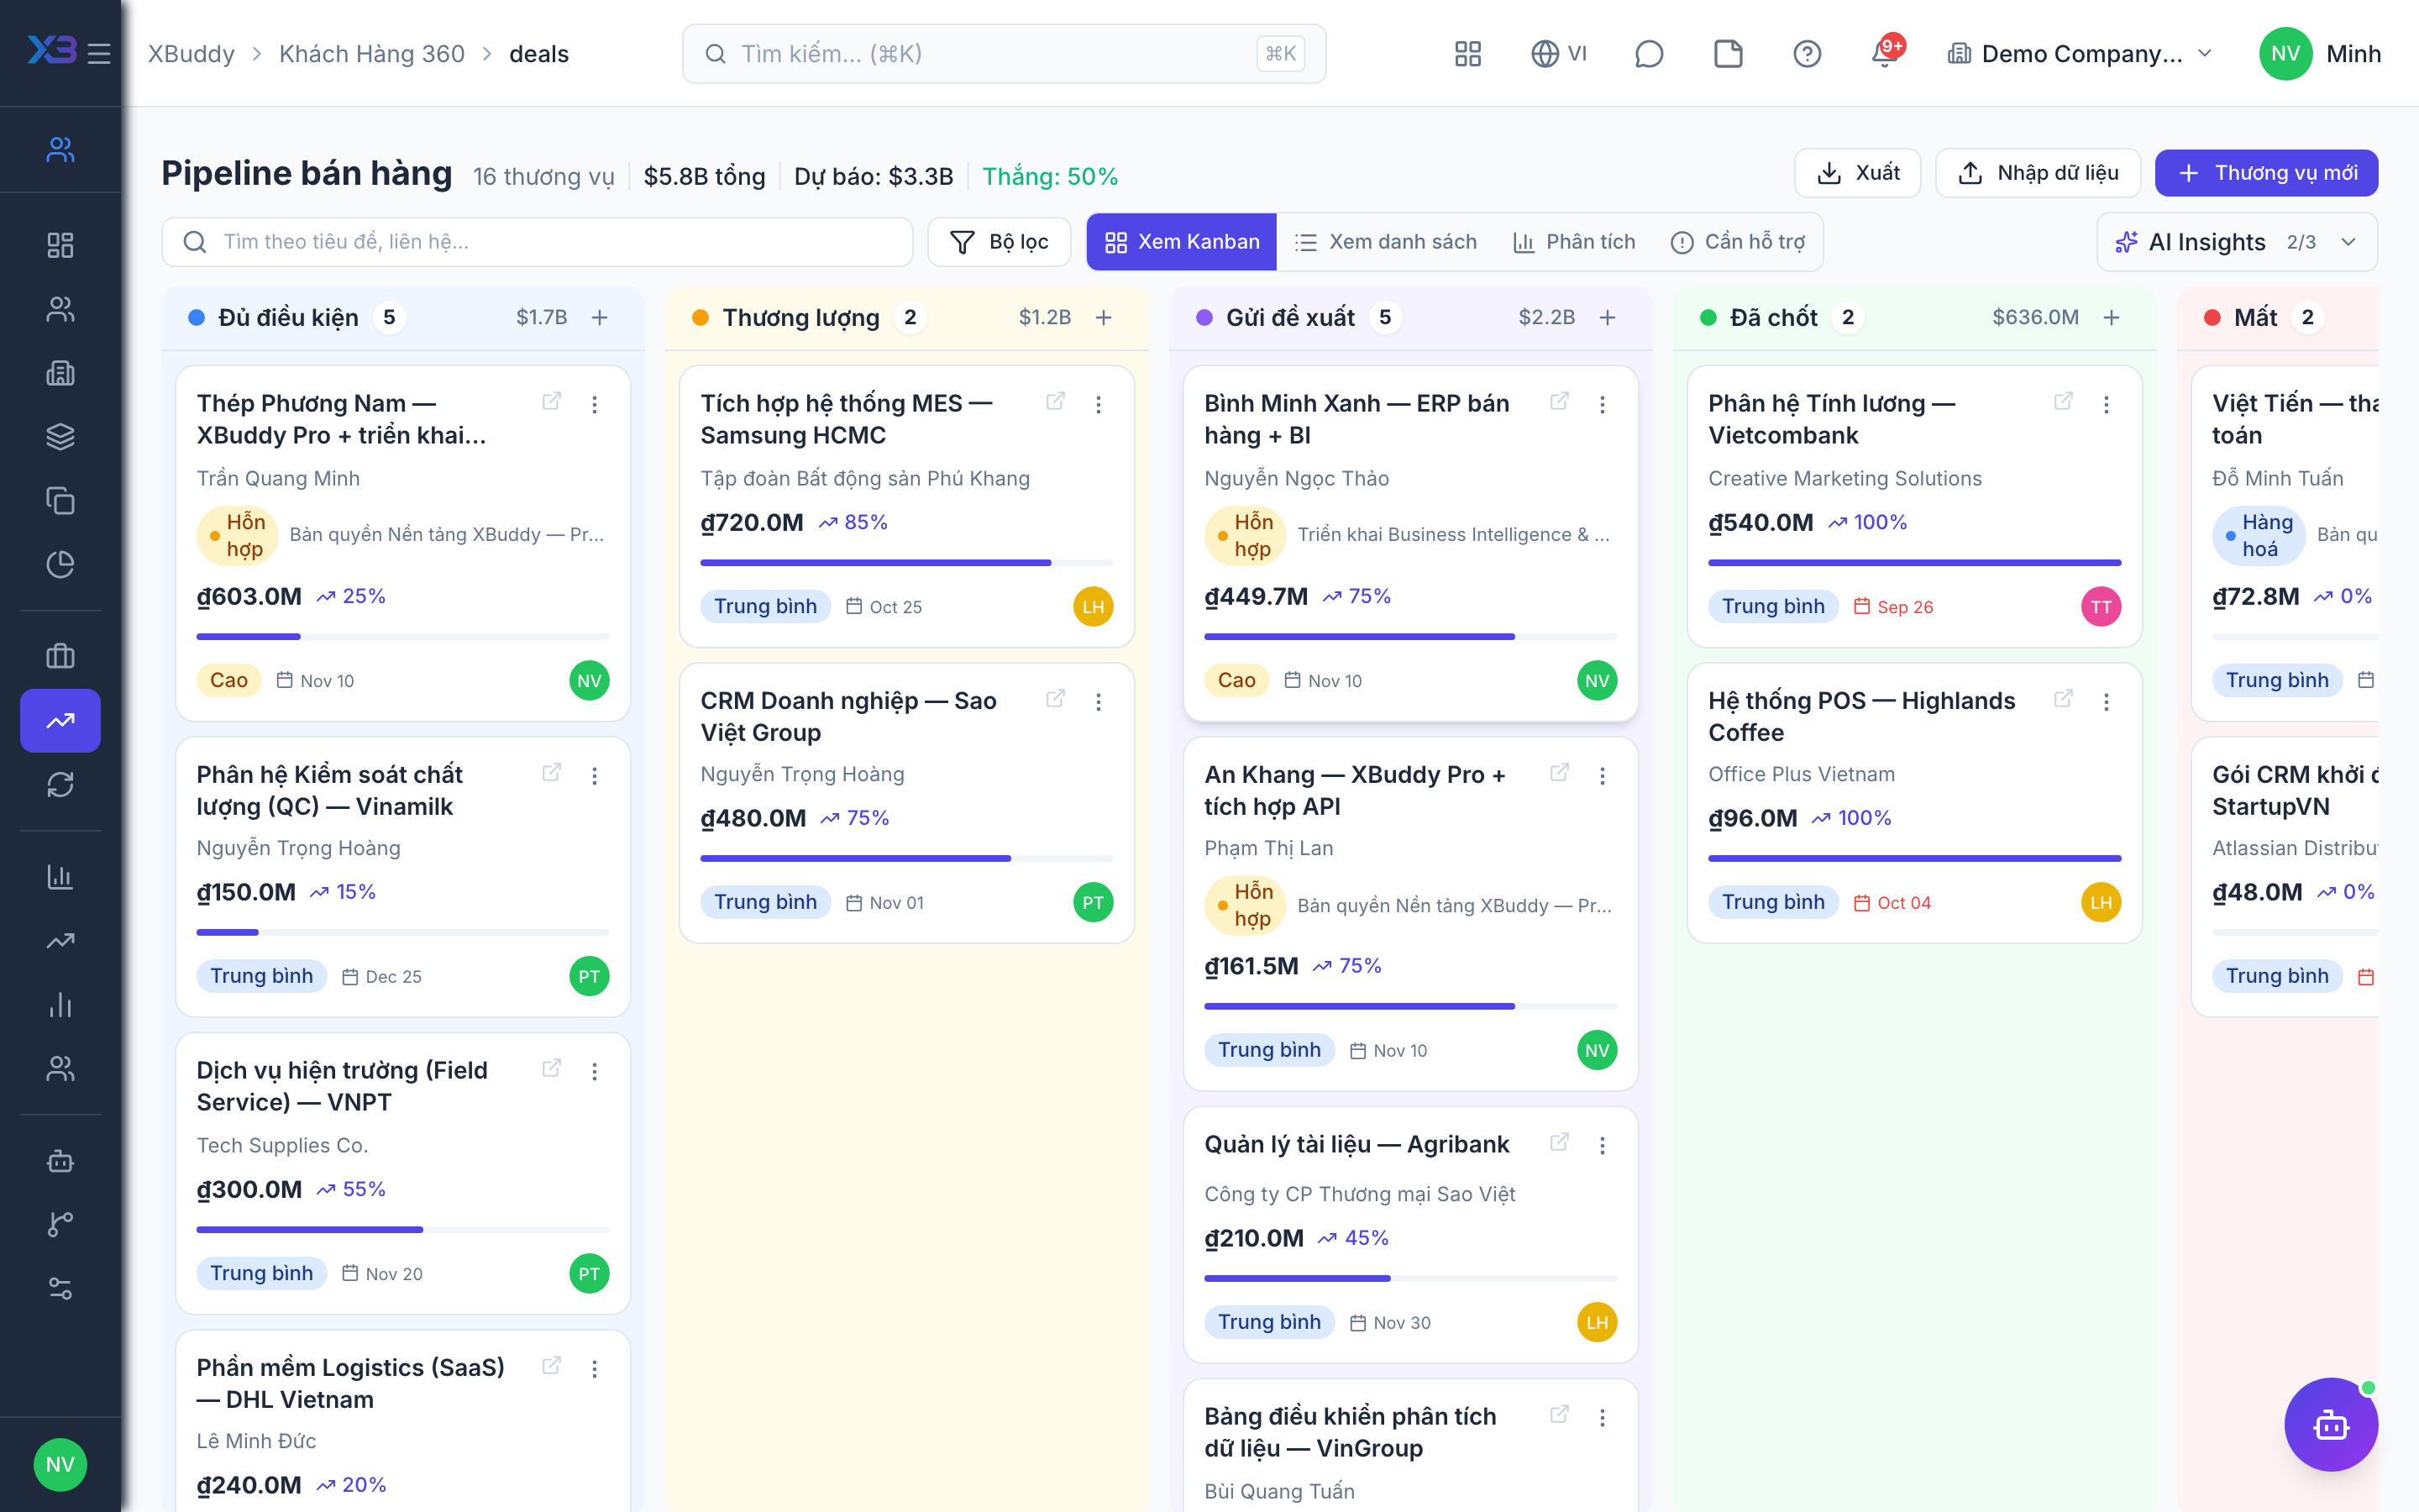Viewport: 2419px width, 1512px height.
Task: Add a deal to the Thương lượng column
Action: click(1104, 317)
